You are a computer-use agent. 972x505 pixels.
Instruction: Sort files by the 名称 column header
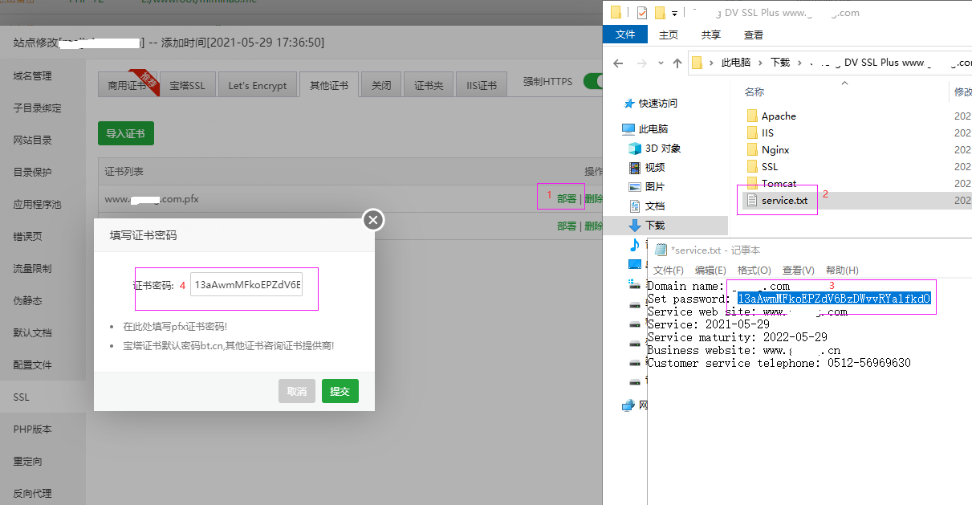pos(754,92)
